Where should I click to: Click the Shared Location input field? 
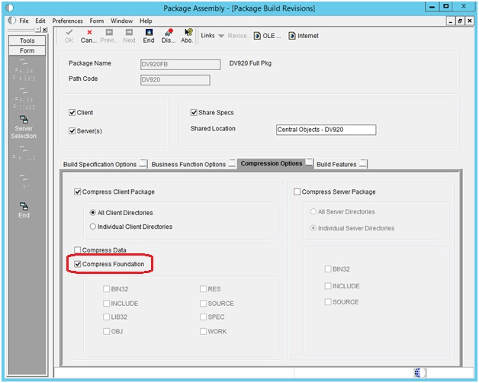pos(326,130)
